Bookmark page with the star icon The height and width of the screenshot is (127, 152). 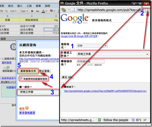tap(146, 10)
